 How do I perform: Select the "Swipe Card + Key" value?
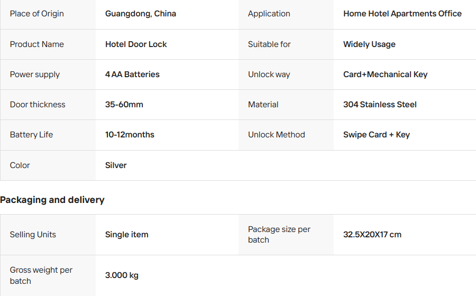[376, 135]
